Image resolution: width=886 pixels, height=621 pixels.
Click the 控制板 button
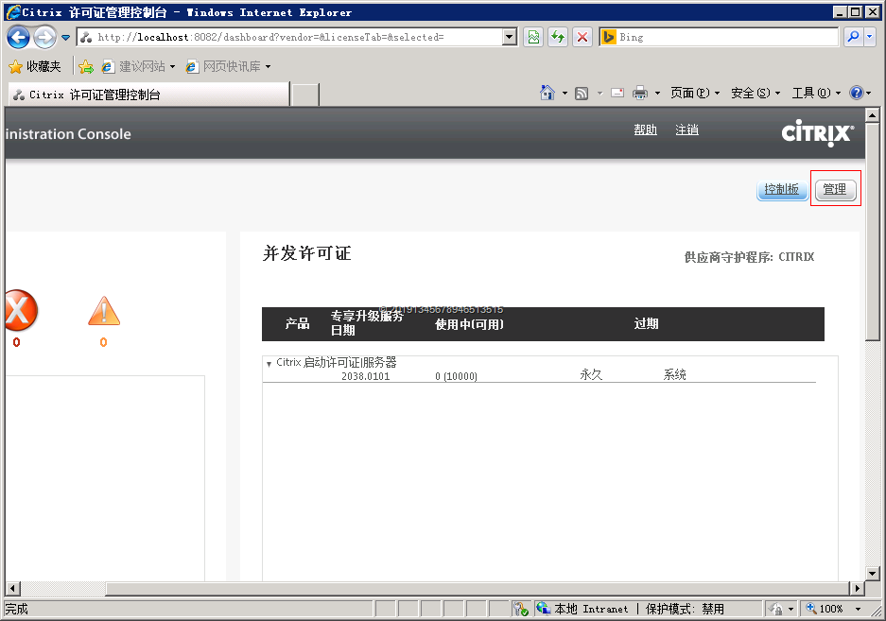click(781, 189)
